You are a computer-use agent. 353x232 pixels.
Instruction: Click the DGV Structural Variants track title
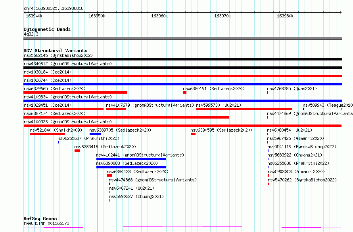click(56, 51)
